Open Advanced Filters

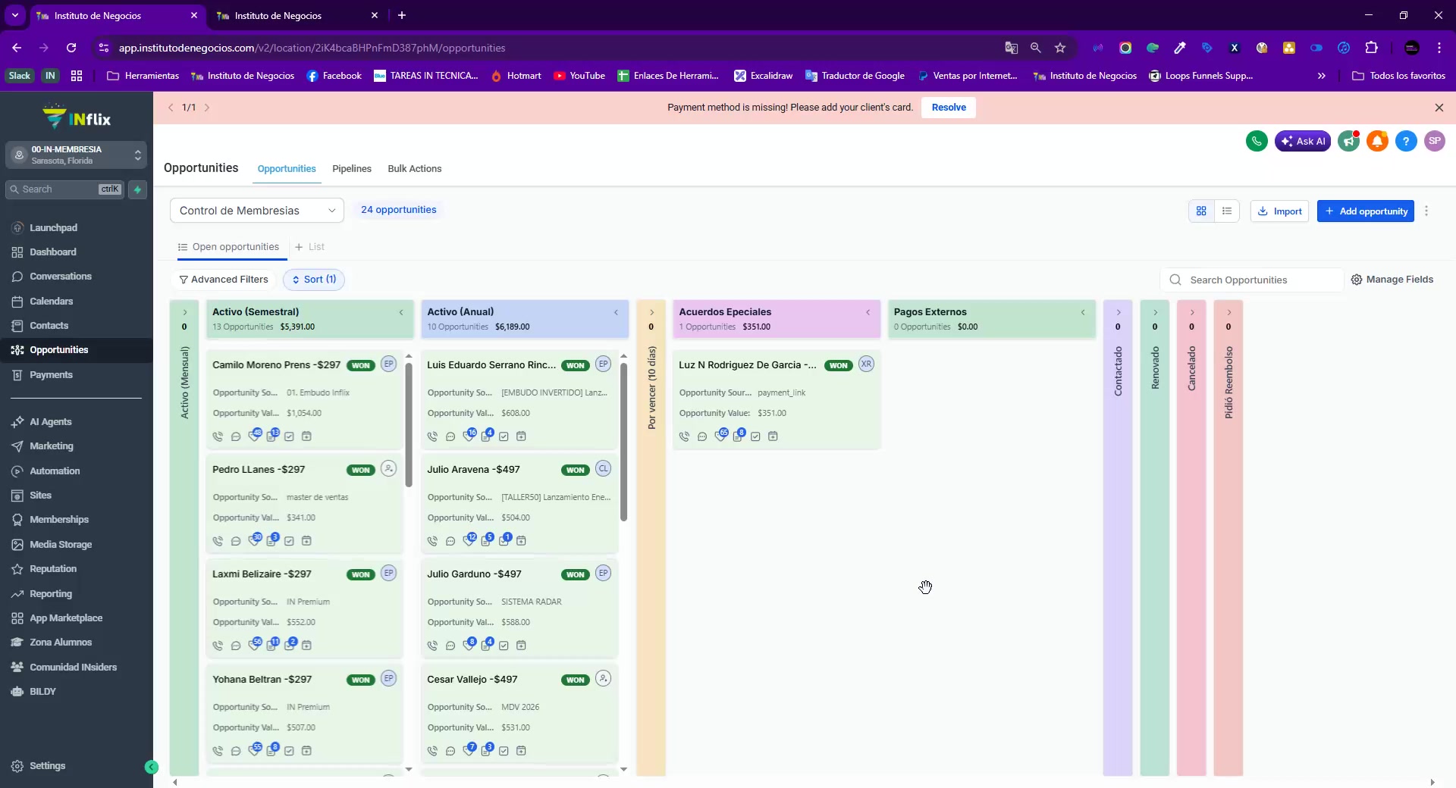(x=224, y=280)
